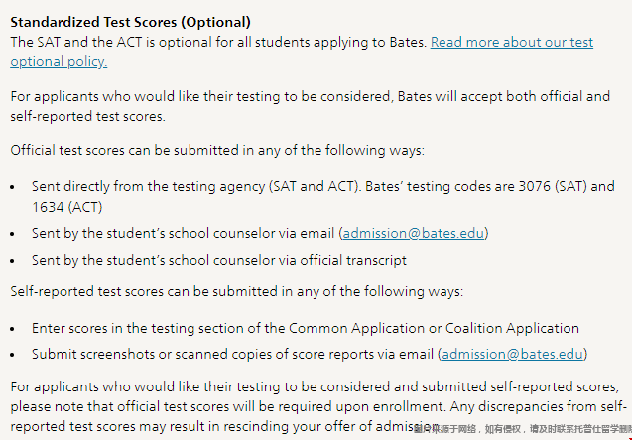Click admission@bates.edu link in screenshots submission bullet
This screenshot has height=440, width=632.
[514, 354]
